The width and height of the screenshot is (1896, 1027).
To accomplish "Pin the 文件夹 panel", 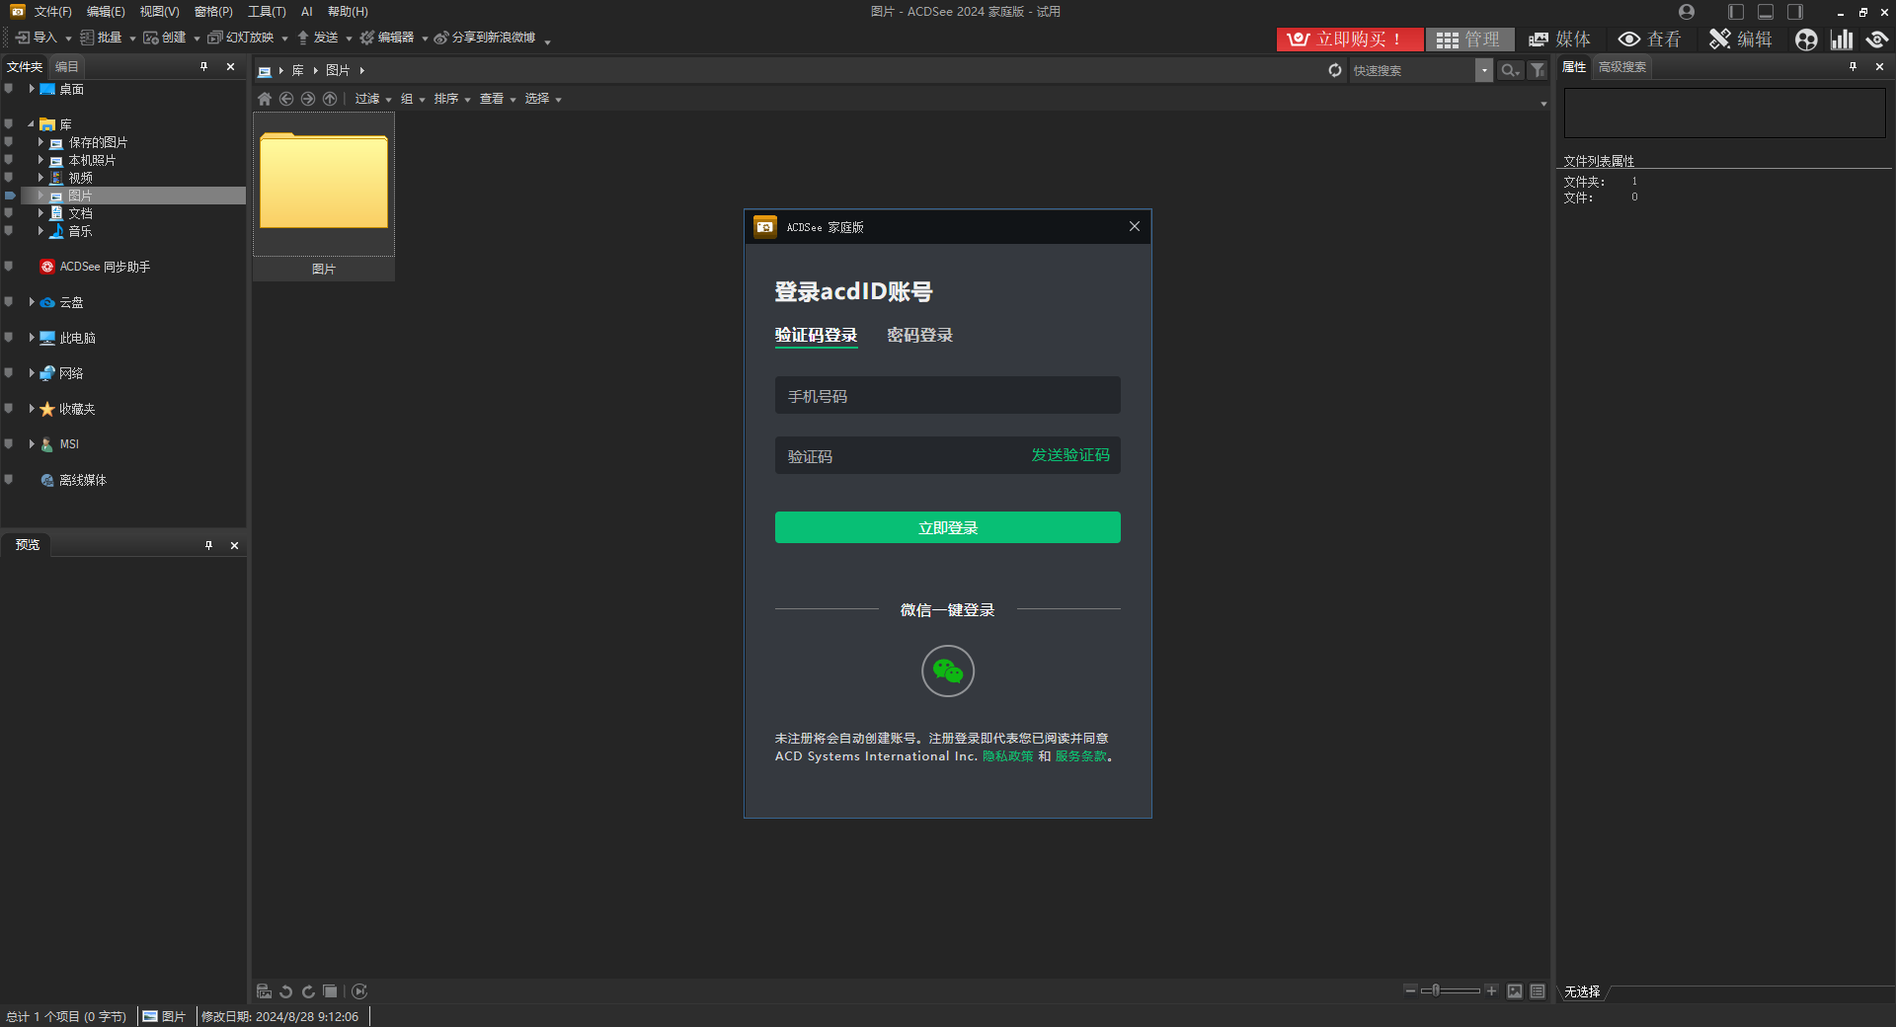I will (204, 66).
